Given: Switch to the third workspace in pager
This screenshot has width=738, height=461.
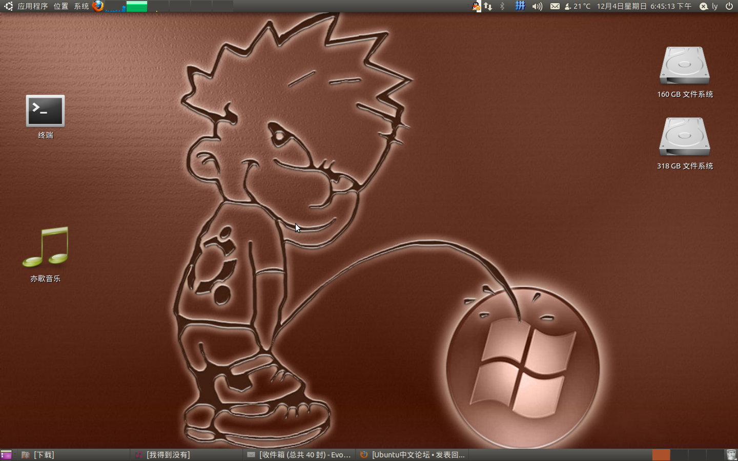Looking at the screenshot, I should (x=697, y=455).
